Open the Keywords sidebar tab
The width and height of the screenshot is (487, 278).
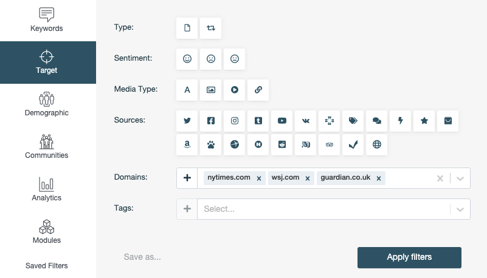[47, 19]
